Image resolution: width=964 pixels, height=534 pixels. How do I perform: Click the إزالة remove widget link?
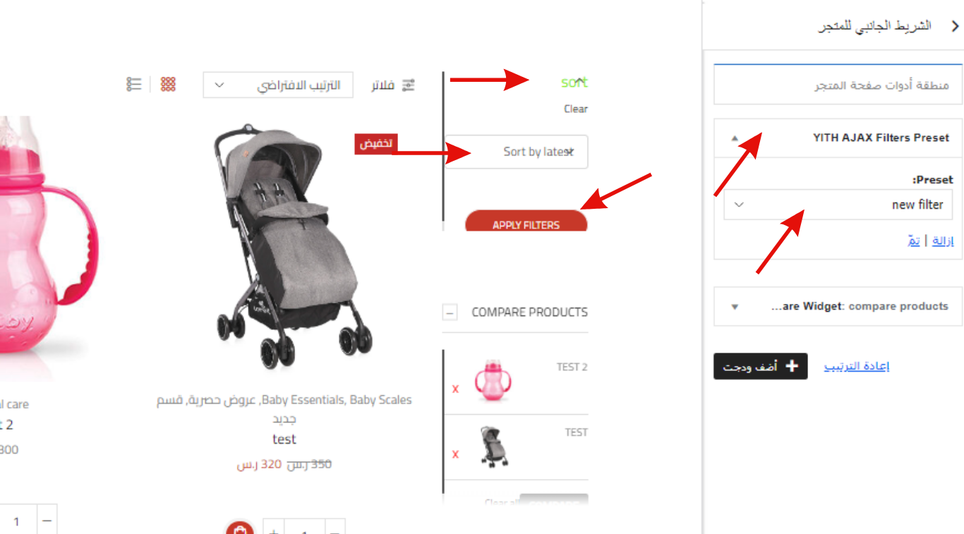coord(943,241)
